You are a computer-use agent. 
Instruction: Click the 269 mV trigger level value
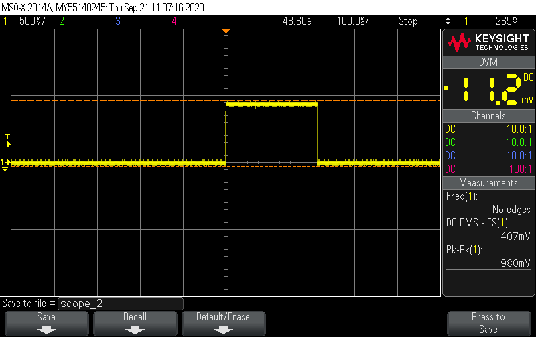click(x=507, y=21)
